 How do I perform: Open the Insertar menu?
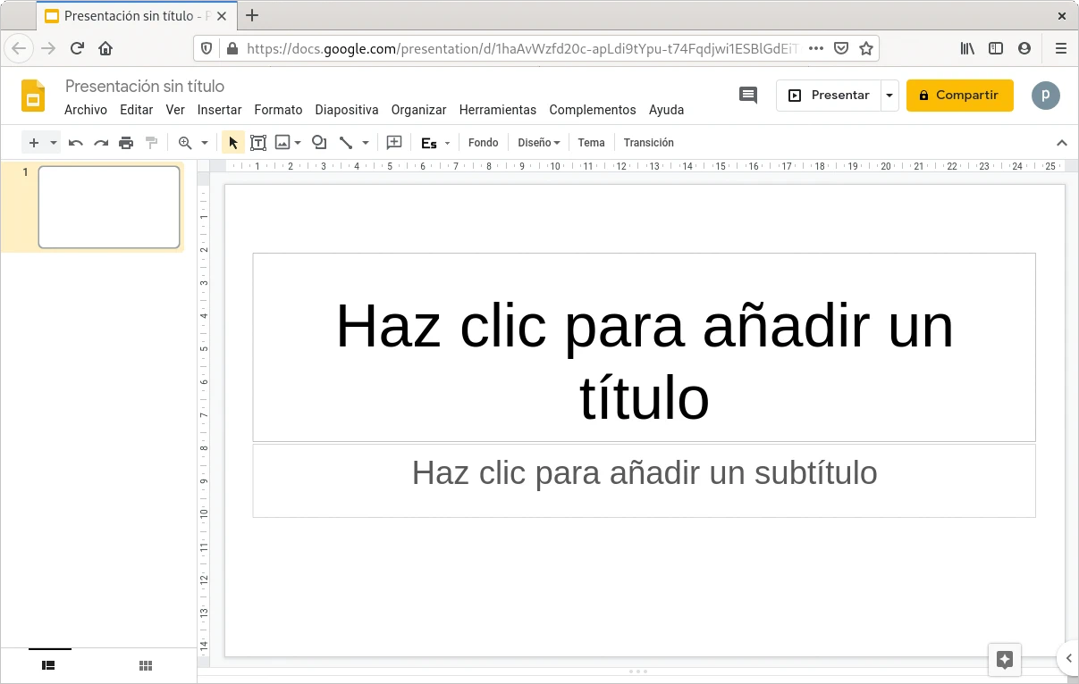219,110
